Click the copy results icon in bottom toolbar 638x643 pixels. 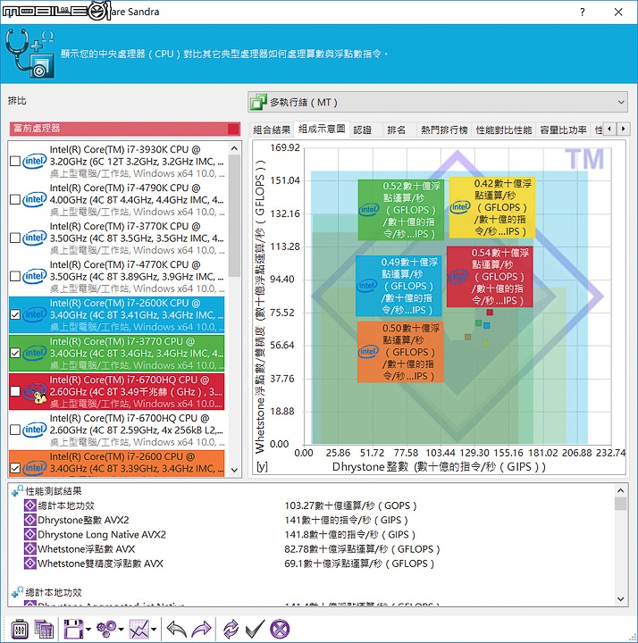44,629
